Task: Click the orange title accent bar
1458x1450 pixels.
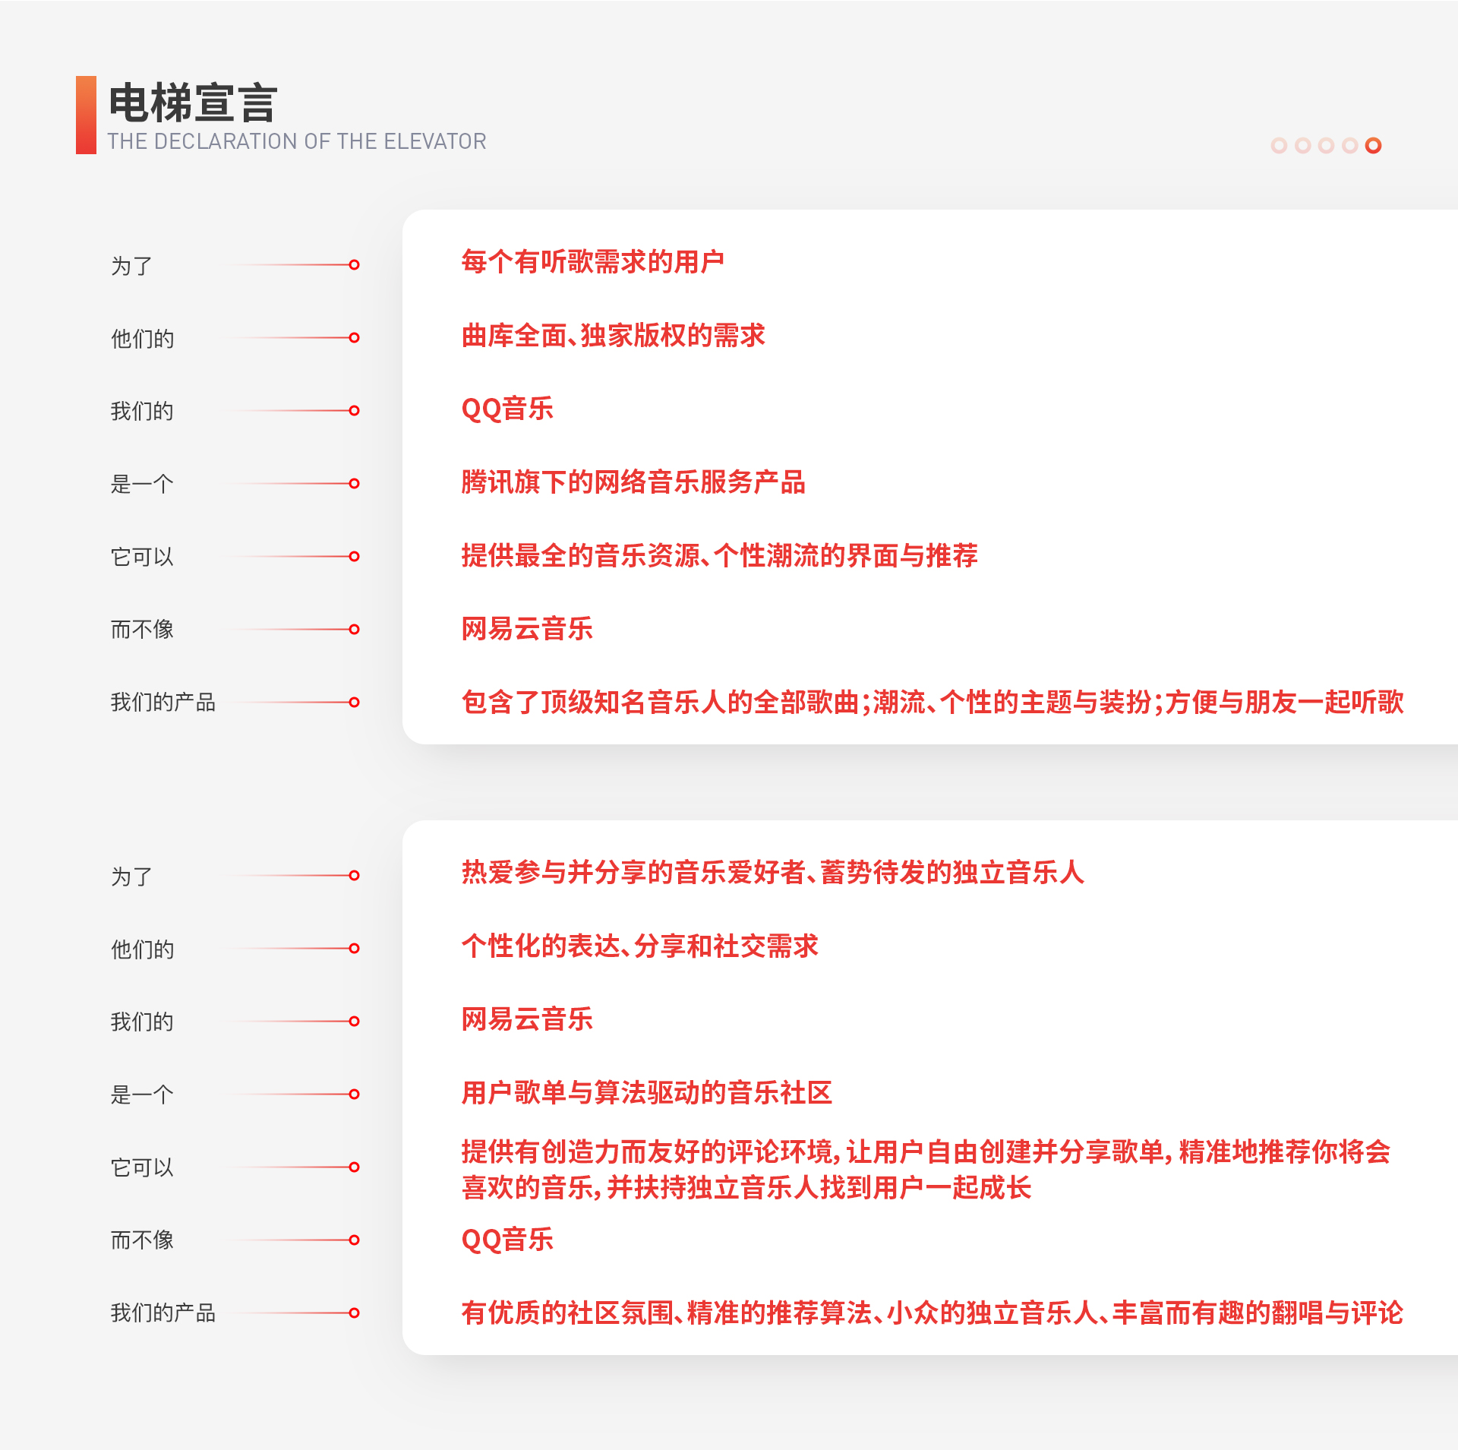Action: click(86, 115)
